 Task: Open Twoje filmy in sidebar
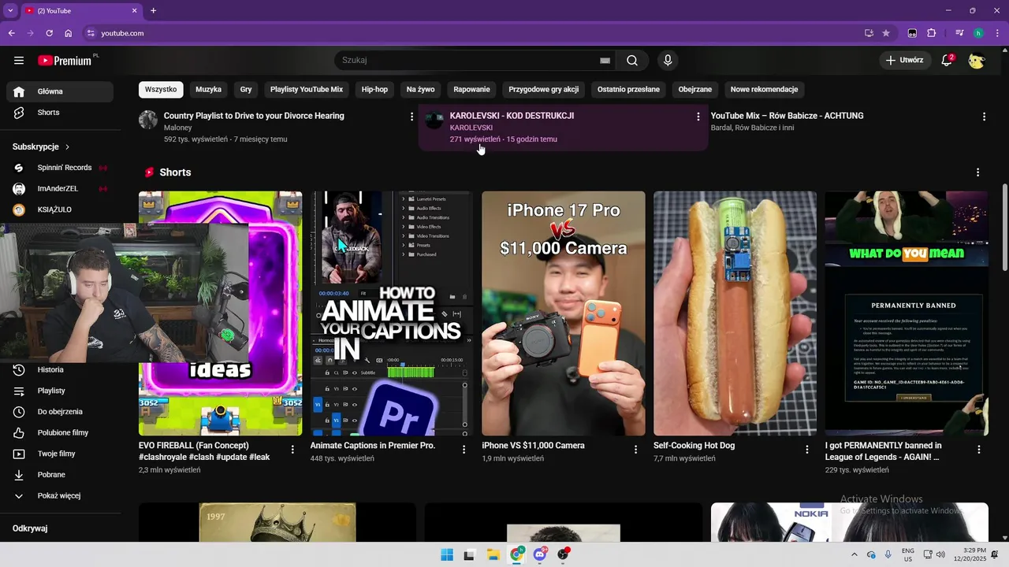coord(60,454)
